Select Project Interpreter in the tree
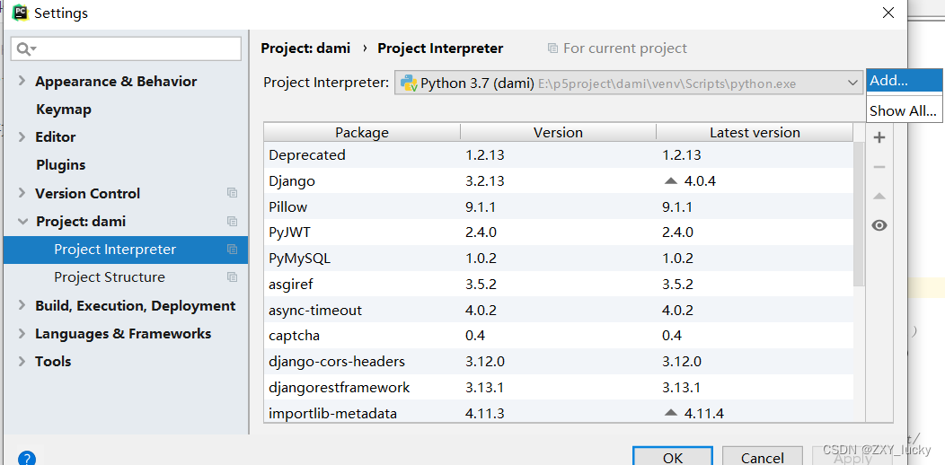The image size is (945, 465). click(126, 250)
